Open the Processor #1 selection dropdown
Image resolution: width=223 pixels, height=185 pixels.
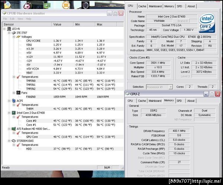[171, 87]
